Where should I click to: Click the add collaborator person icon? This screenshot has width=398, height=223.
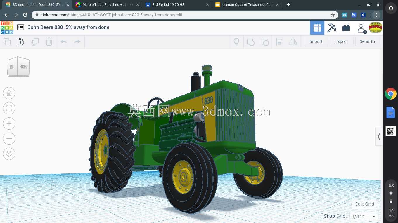(362, 28)
